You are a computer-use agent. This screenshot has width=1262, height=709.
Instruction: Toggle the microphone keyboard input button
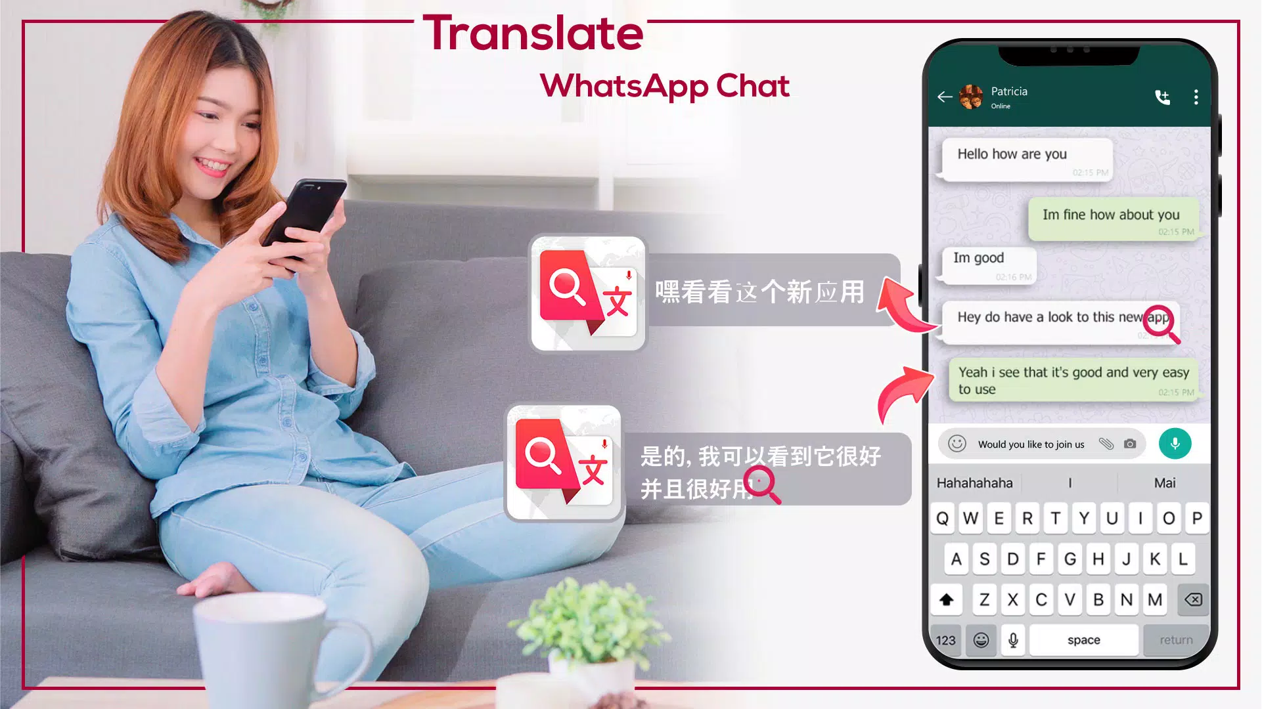click(x=1012, y=639)
